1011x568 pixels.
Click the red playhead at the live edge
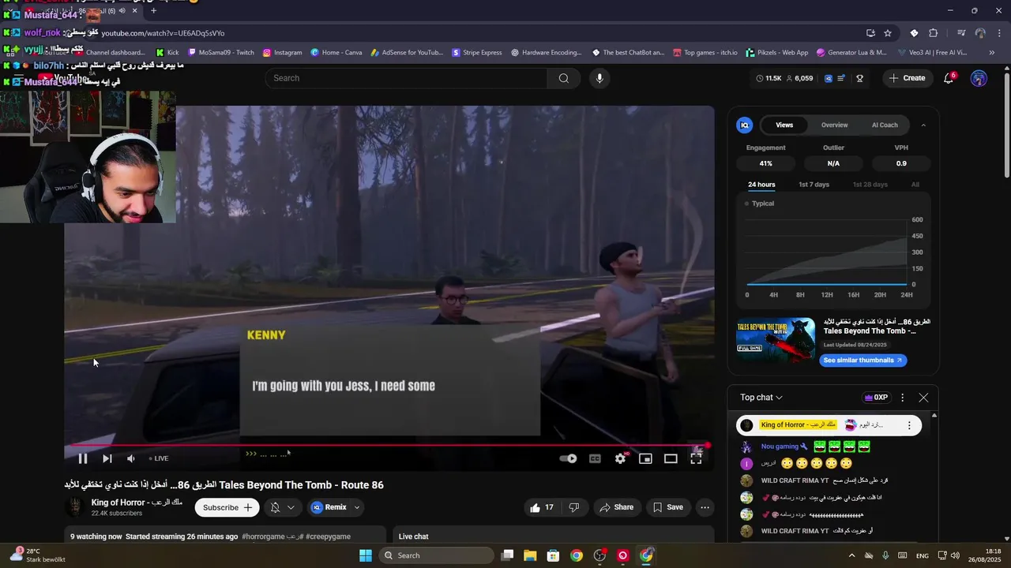tap(707, 446)
